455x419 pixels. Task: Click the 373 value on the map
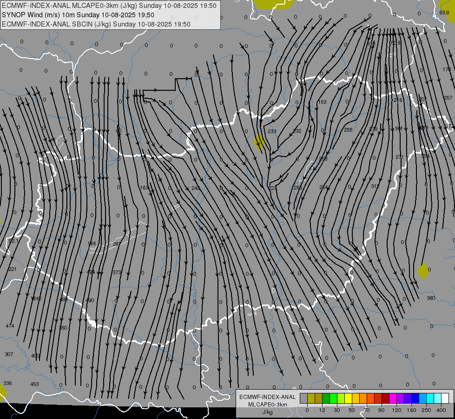tap(117, 272)
